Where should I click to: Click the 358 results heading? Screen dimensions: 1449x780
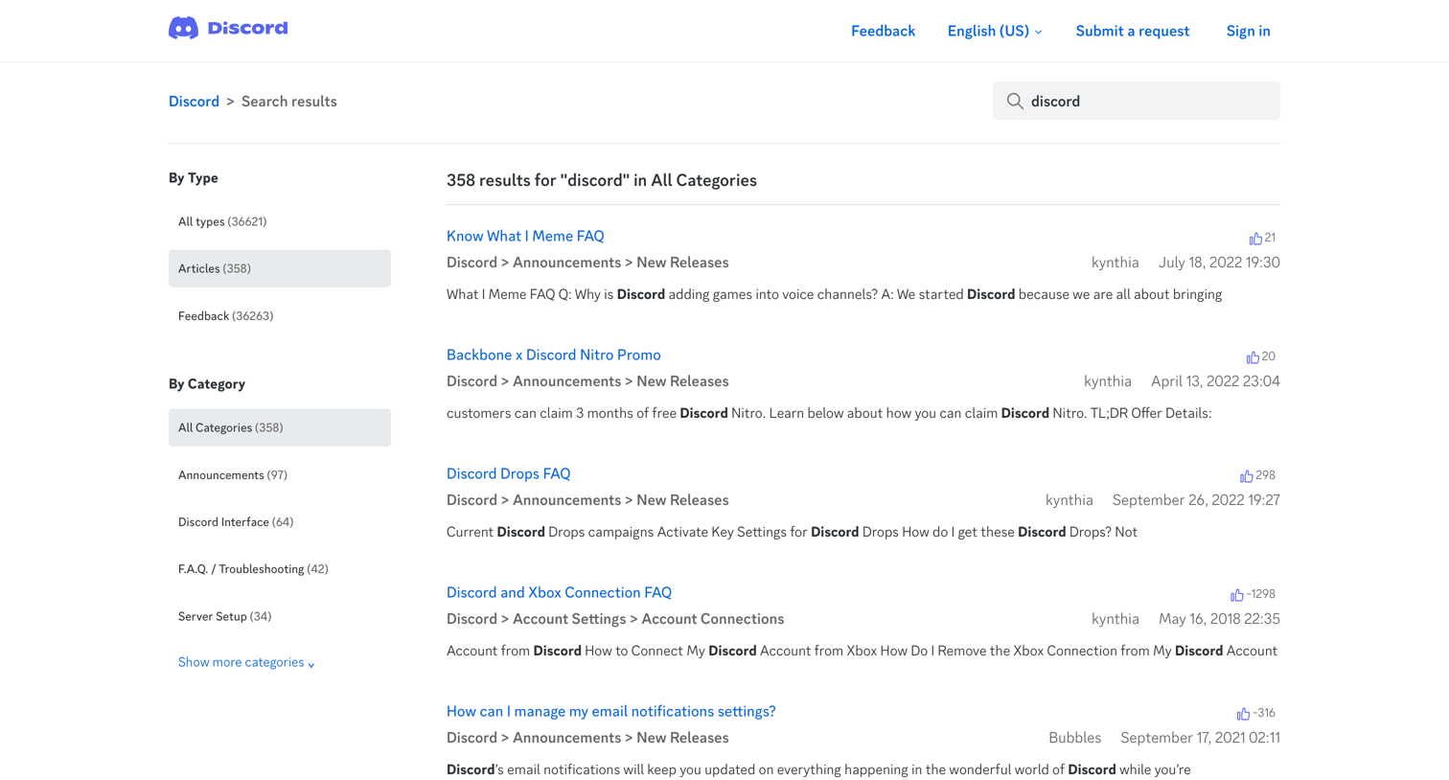[x=601, y=180]
